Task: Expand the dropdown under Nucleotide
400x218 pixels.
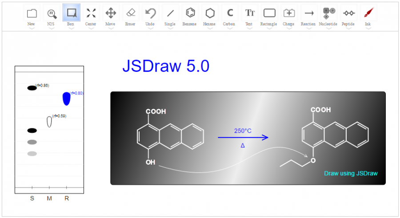Action: (x=329, y=28)
